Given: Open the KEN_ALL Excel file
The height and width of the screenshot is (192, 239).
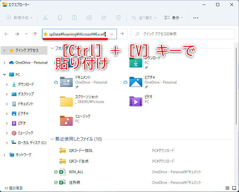Looking at the screenshot, I should (76, 172).
